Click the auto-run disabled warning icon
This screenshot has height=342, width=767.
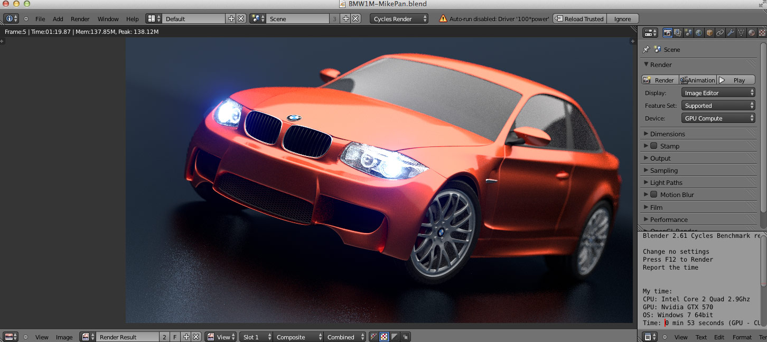click(443, 19)
